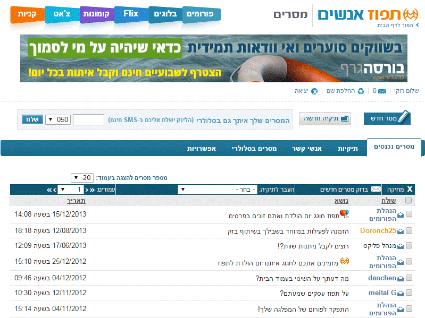Click the תיקיה חדשה button

tap(324, 118)
